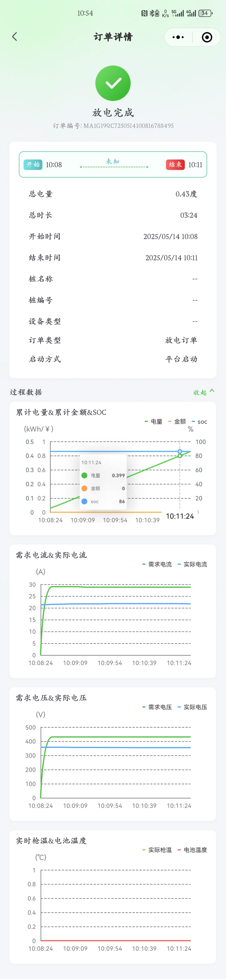226x979 pixels.
Task: Tap the 开始 start badge
Action: tap(33, 165)
